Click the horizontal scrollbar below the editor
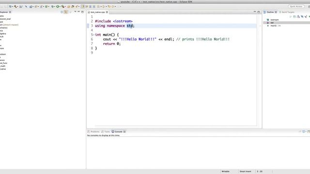 [175, 126]
